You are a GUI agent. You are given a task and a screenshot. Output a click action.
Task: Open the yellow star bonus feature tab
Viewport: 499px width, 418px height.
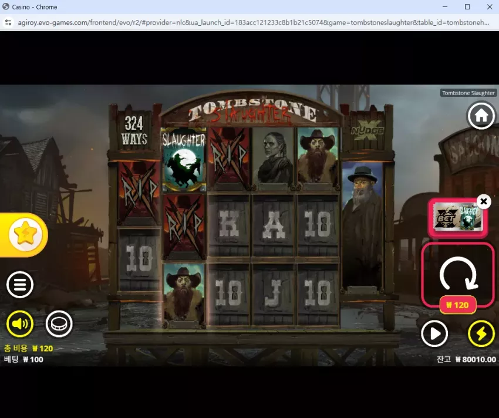click(24, 235)
